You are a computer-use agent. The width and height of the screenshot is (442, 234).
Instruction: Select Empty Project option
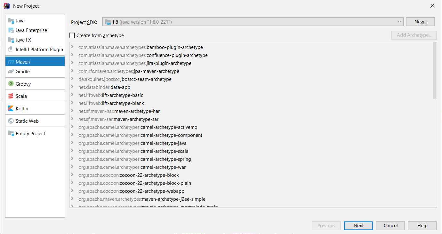pos(35,134)
